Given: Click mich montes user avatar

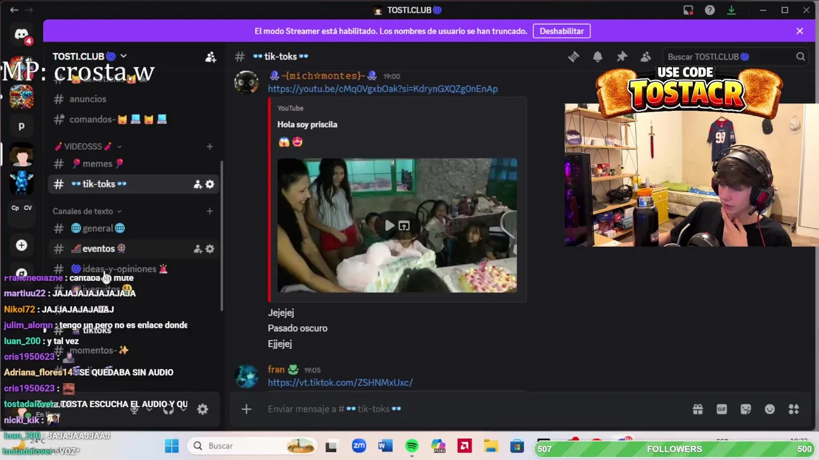Looking at the screenshot, I should tap(246, 82).
